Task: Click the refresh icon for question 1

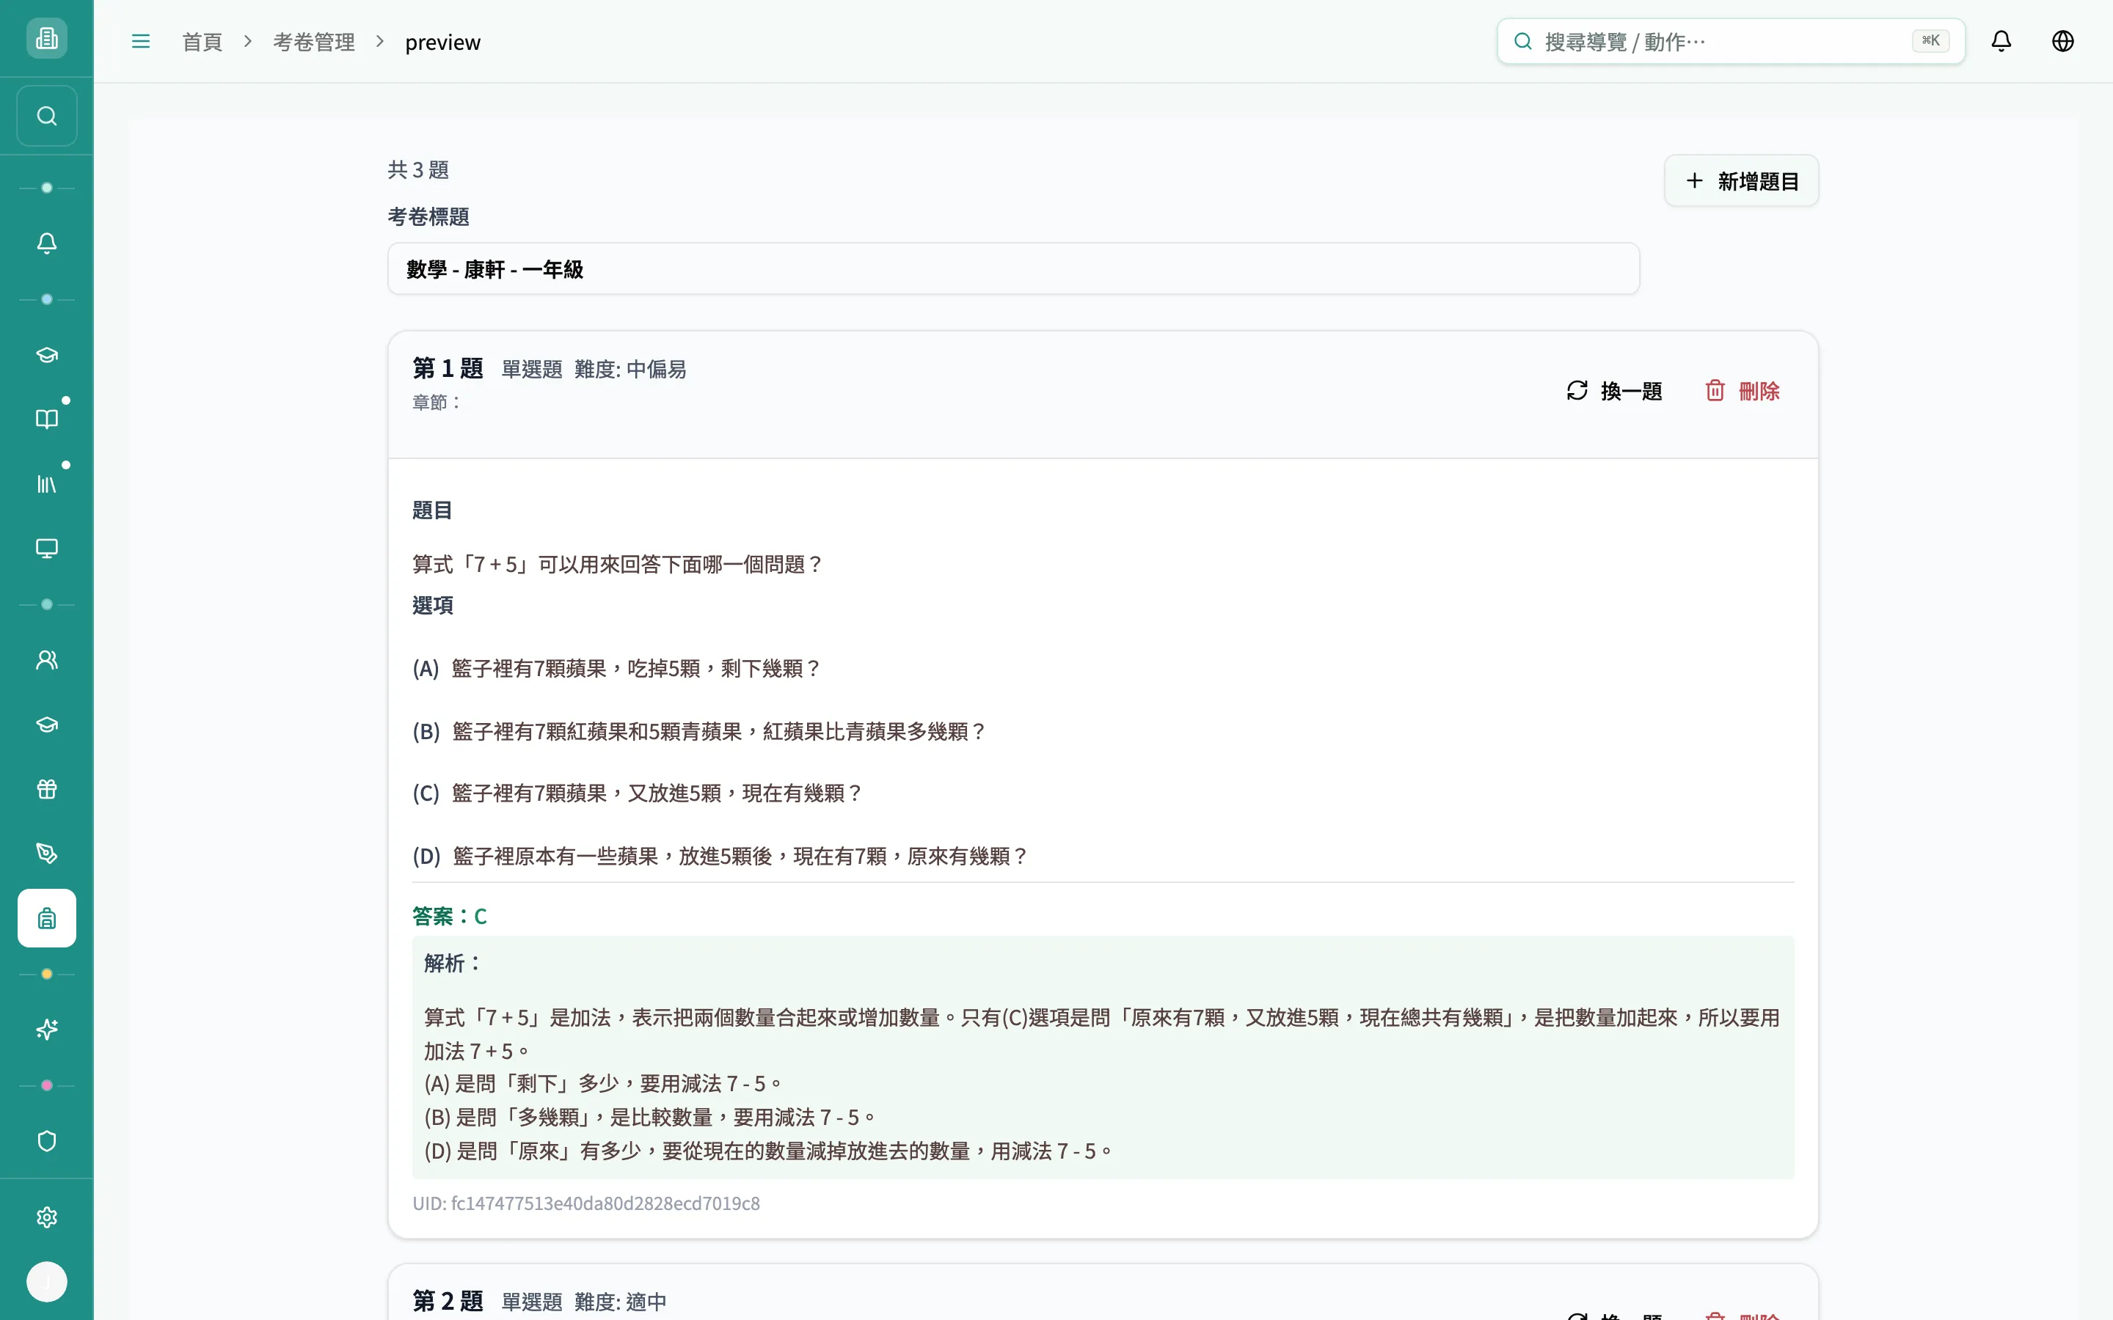Action: click(1577, 390)
